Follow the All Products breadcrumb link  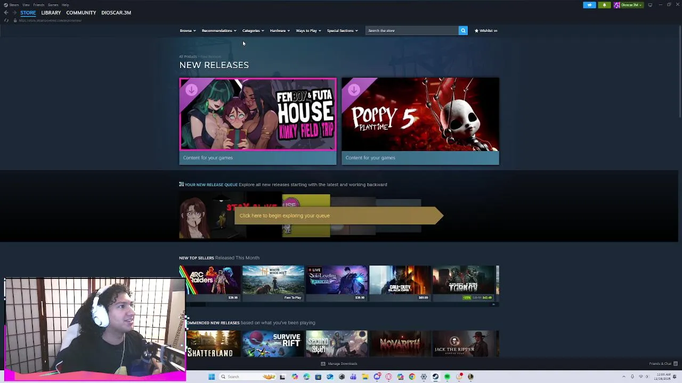(188, 56)
